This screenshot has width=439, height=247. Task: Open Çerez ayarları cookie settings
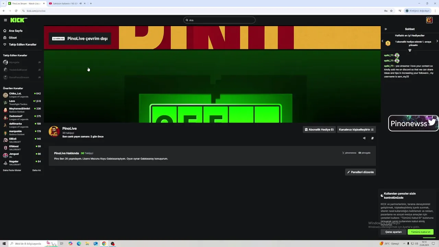pyautogui.click(x=393, y=232)
